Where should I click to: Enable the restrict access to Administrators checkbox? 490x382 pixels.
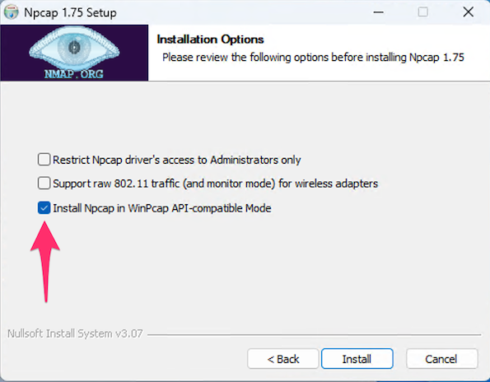(x=44, y=159)
